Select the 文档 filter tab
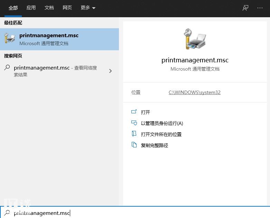 [49, 8]
